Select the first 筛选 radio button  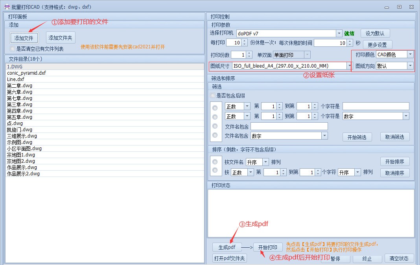(x=215, y=108)
